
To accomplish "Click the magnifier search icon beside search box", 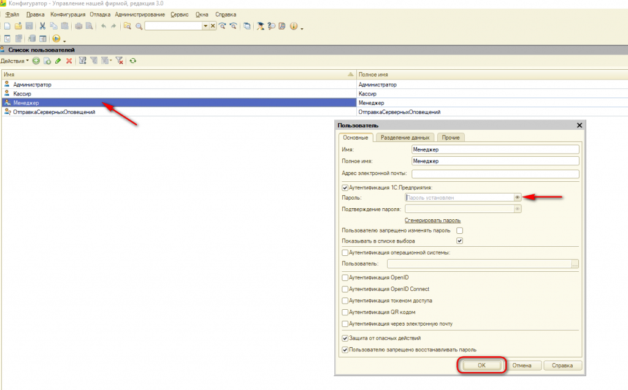I will pos(139,26).
